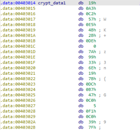The height and width of the screenshot is (130, 140).
Task: Click address .data:0040302B
Action: 18,127
